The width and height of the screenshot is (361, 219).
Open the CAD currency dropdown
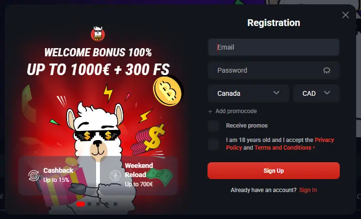pos(316,93)
